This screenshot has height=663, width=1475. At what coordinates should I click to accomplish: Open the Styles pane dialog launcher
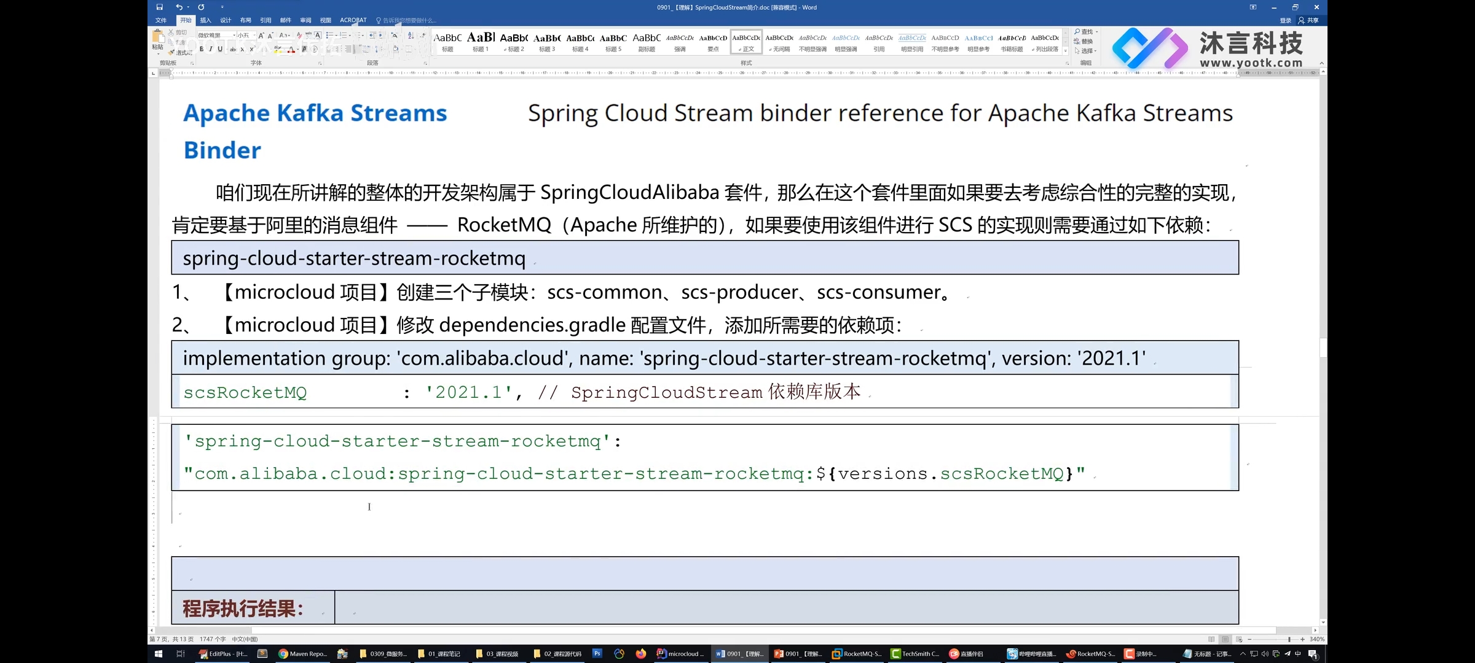coord(1067,63)
